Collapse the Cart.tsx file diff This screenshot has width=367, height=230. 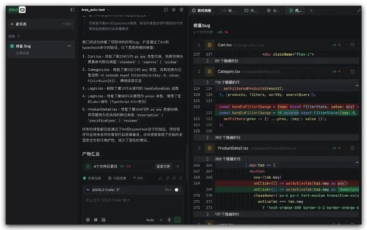(x=198, y=45)
